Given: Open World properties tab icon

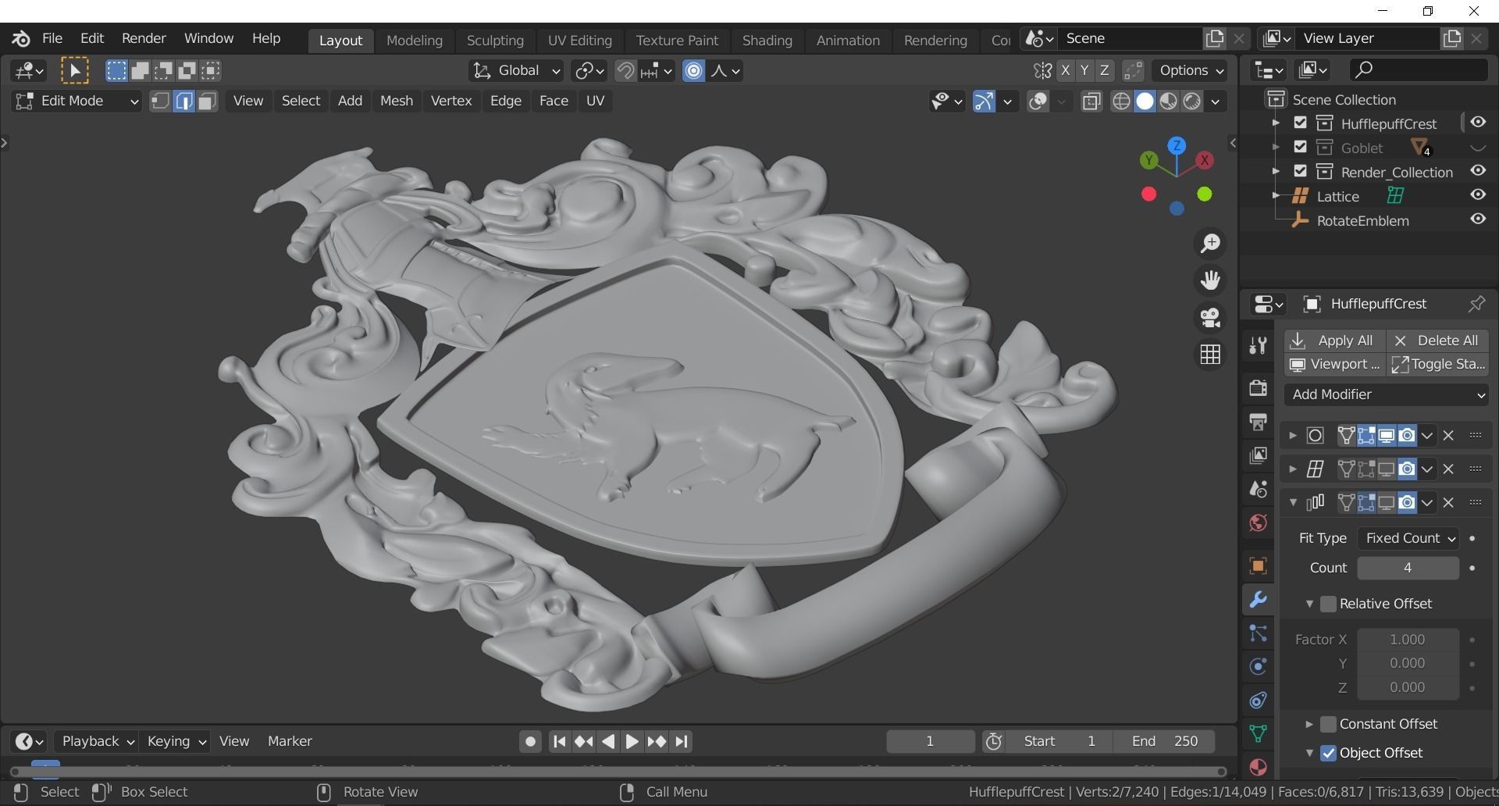Looking at the screenshot, I should click(x=1258, y=522).
